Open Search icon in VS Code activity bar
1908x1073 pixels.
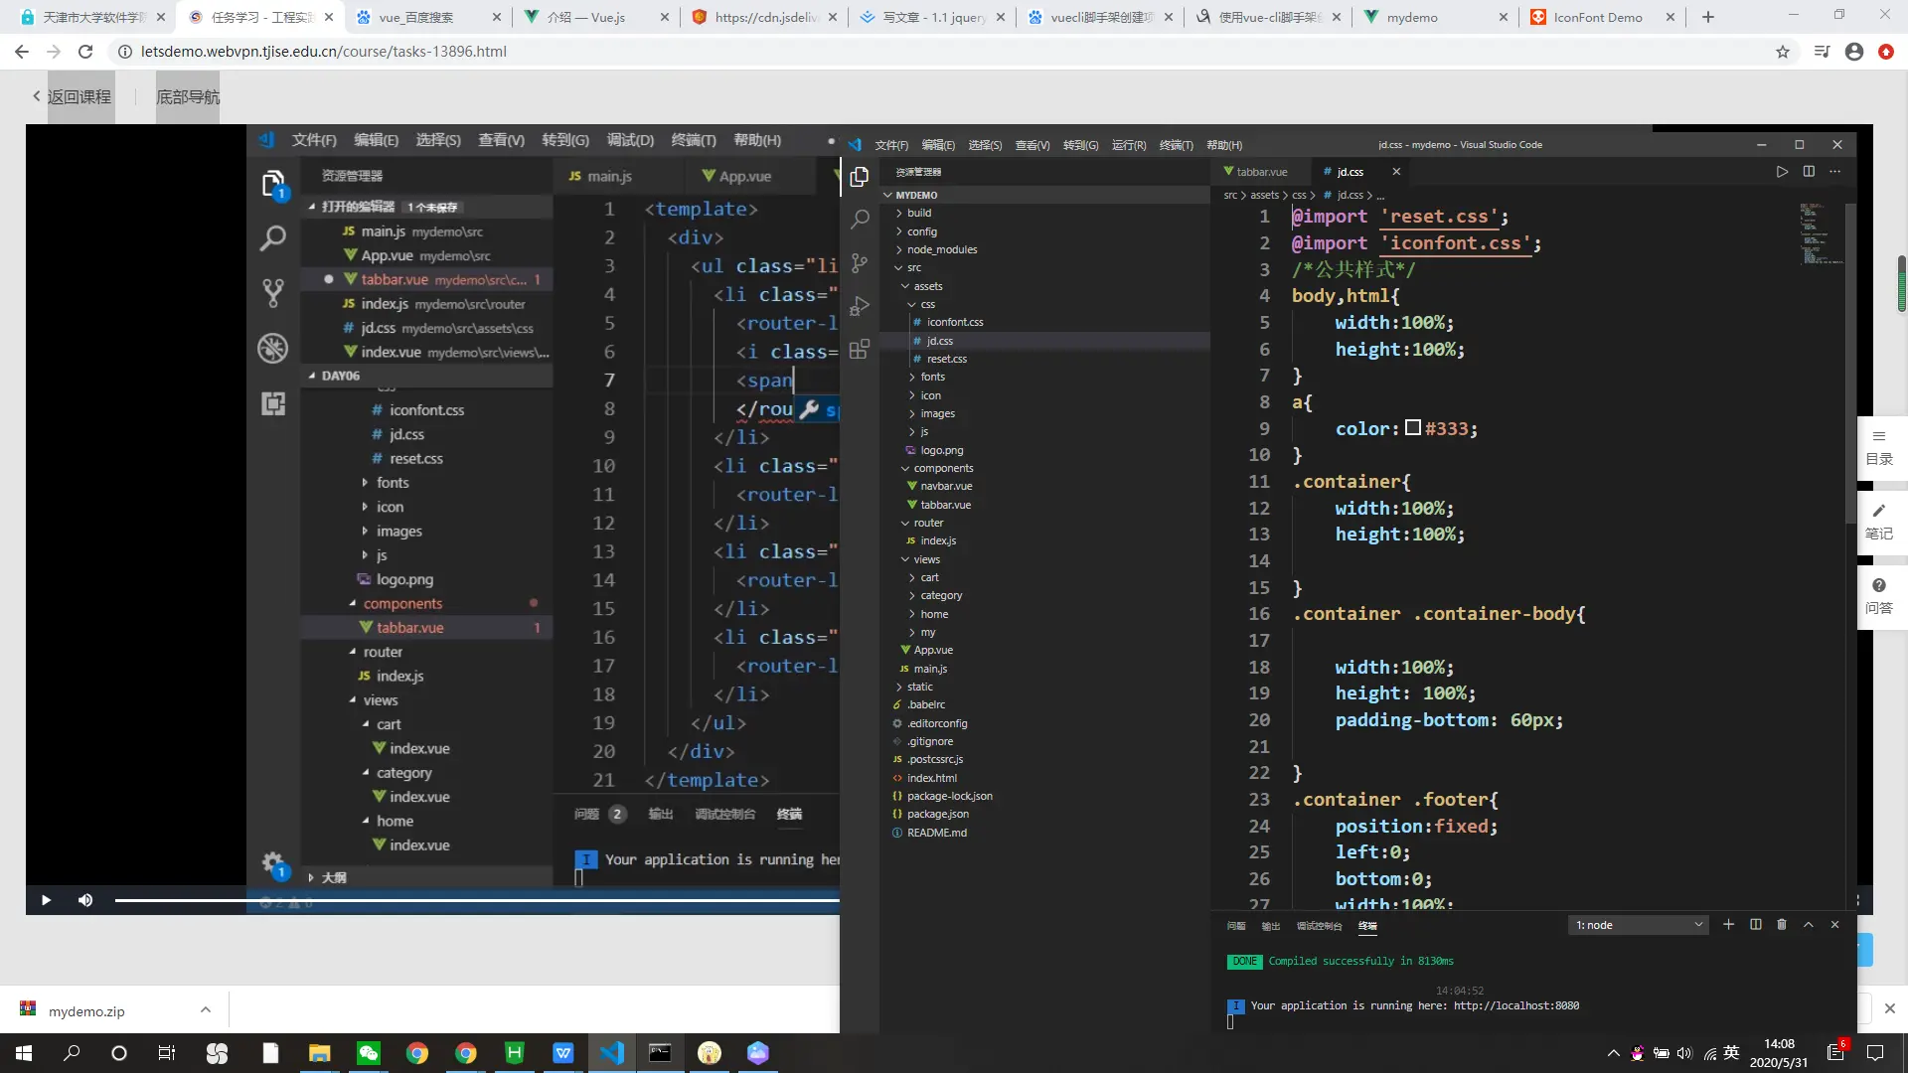point(860,220)
